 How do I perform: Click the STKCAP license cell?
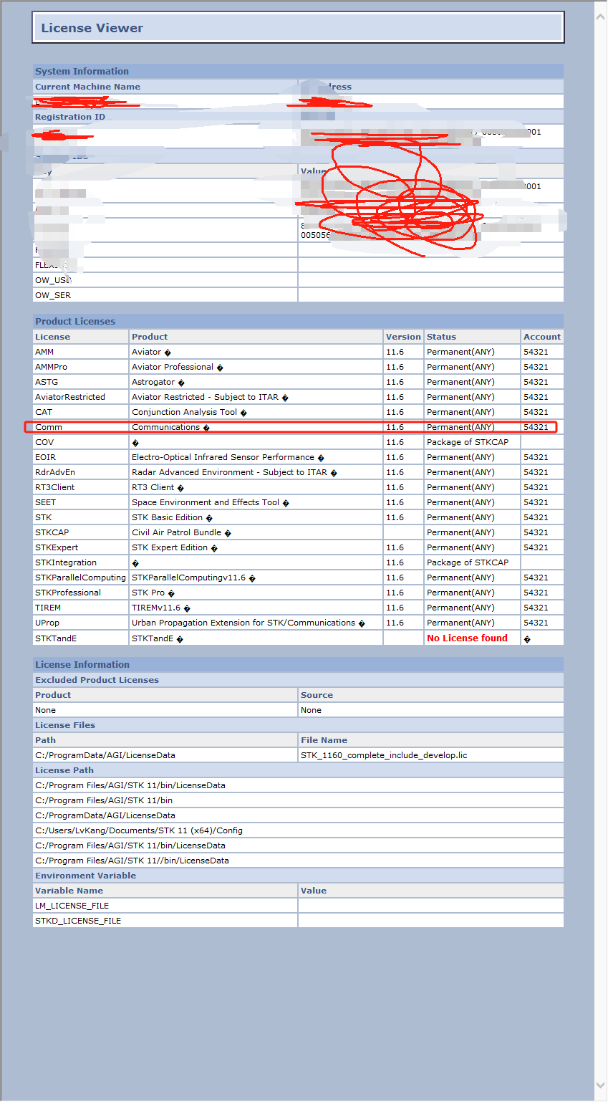81,532
